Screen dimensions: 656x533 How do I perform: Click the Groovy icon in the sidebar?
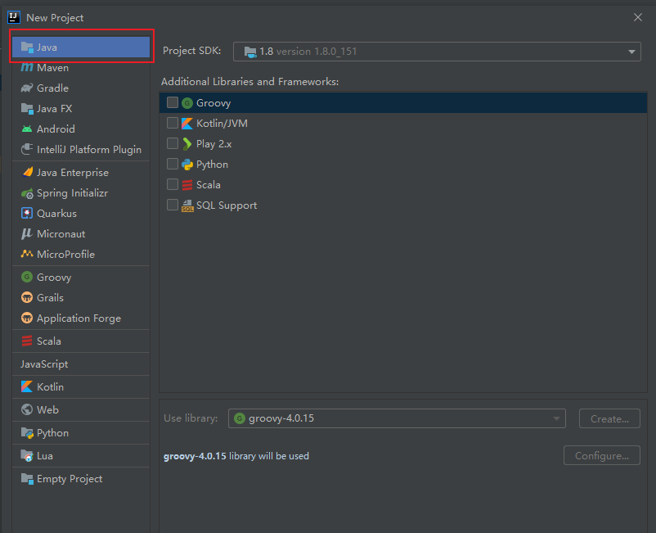(x=27, y=277)
